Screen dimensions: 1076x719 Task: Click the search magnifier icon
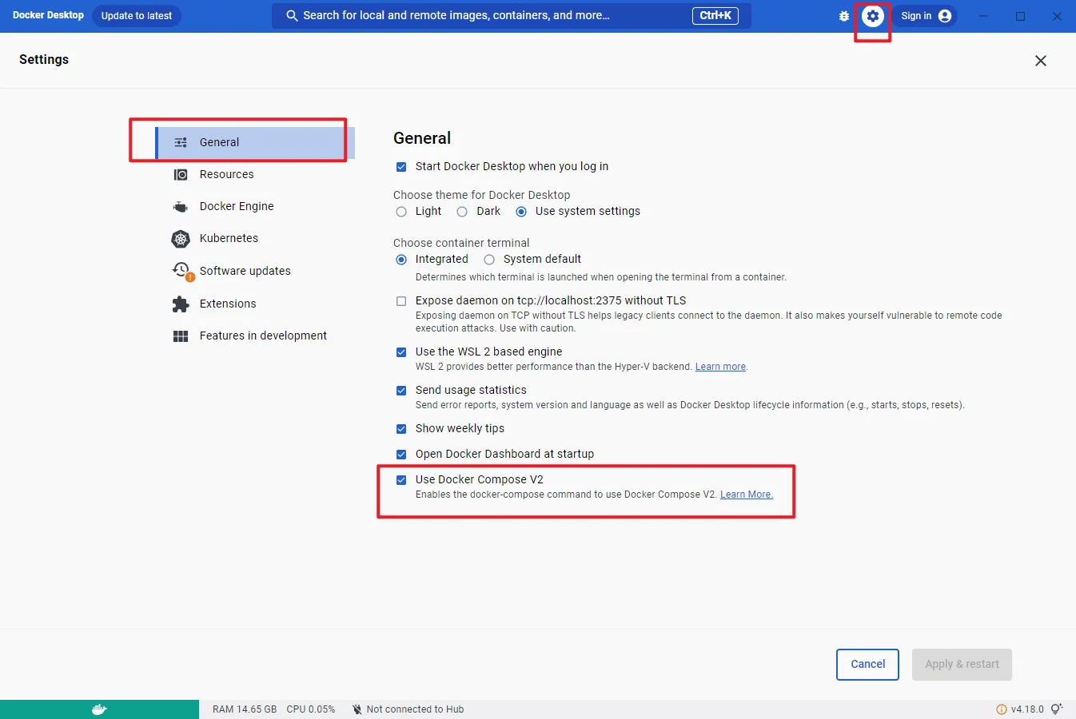click(292, 16)
